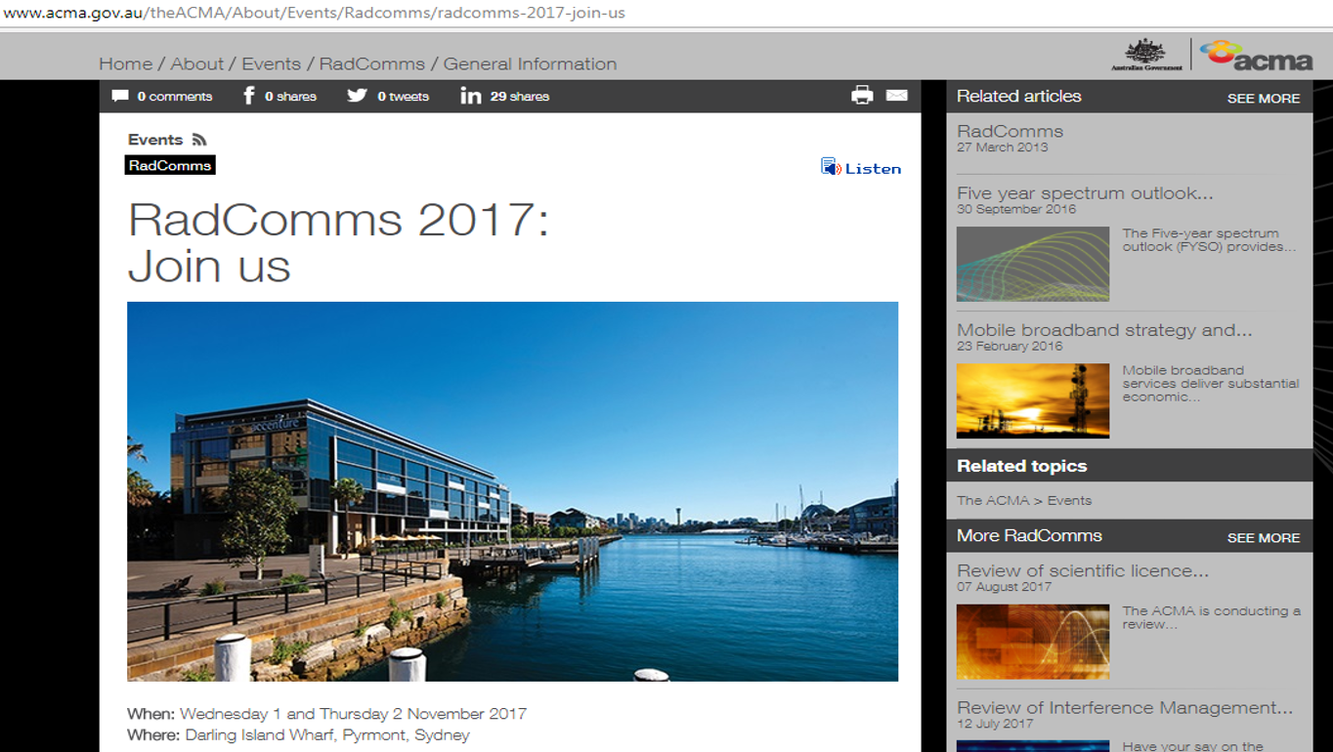Click The ACMA is conducting a review summary

click(x=1212, y=617)
